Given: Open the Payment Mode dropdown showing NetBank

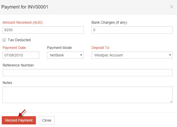Looking at the screenshot, I should pos(65,55).
